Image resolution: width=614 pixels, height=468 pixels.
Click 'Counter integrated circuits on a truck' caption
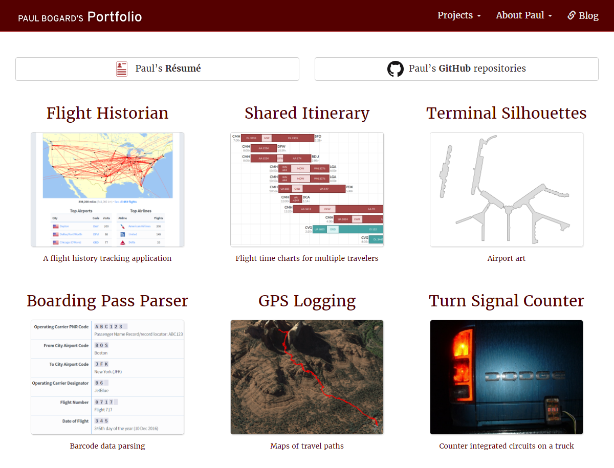tap(507, 446)
